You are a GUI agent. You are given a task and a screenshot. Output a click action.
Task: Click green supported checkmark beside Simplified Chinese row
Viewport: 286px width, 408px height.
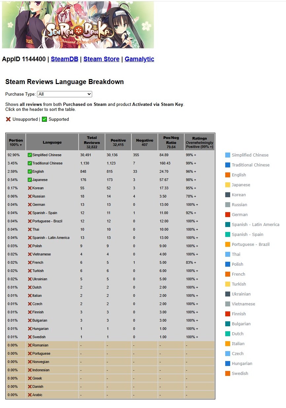click(x=30, y=155)
